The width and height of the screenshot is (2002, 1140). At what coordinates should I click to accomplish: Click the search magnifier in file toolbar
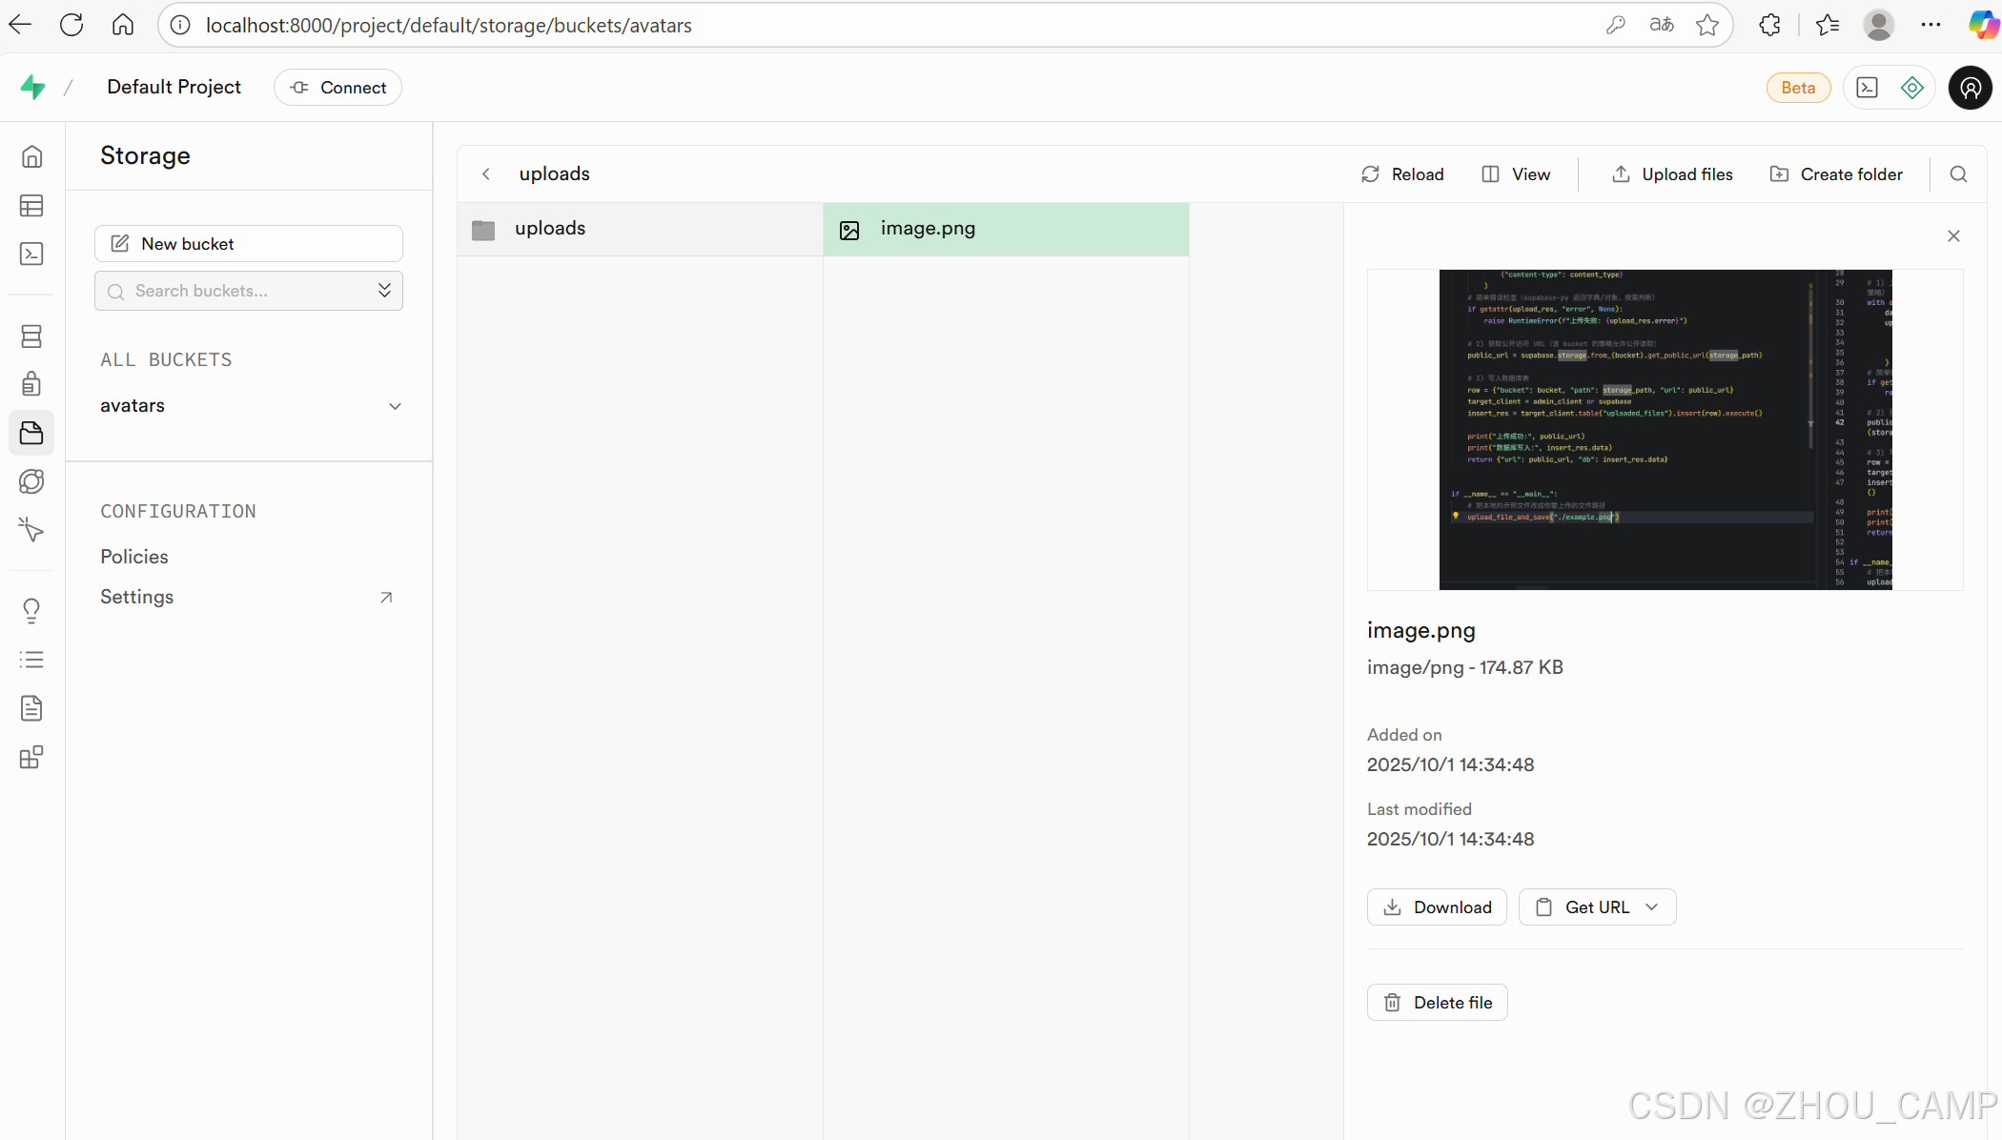[1958, 174]
